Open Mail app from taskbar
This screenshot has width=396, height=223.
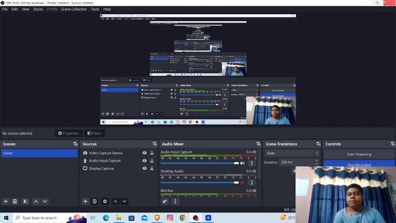pyautogui.click(x=144, y=217)
